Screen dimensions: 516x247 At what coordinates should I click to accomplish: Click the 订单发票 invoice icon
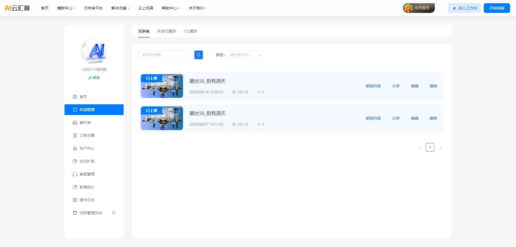point(75,135)
